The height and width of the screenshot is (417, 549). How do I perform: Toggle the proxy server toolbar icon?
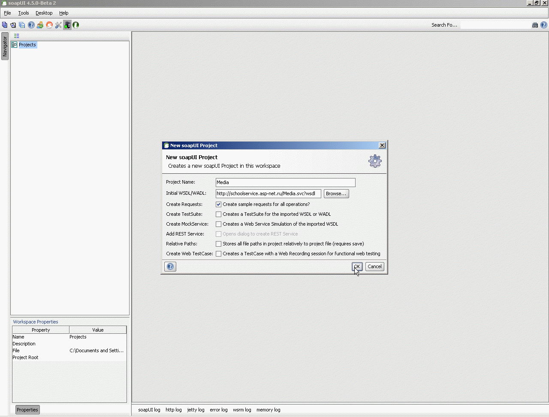click(x=67, y=25)
